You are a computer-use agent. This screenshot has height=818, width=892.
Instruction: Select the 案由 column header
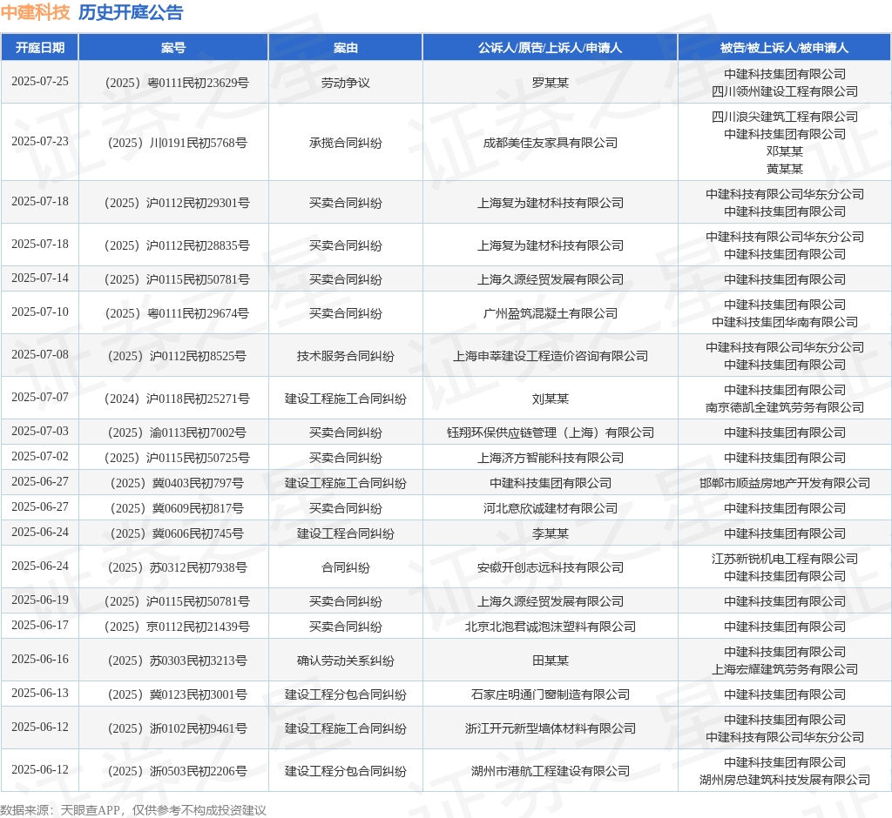pos(345,48)
